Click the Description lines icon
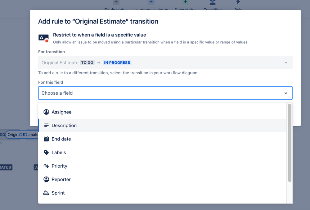Screen dimensions: 310x210 [x=46, y=126]
